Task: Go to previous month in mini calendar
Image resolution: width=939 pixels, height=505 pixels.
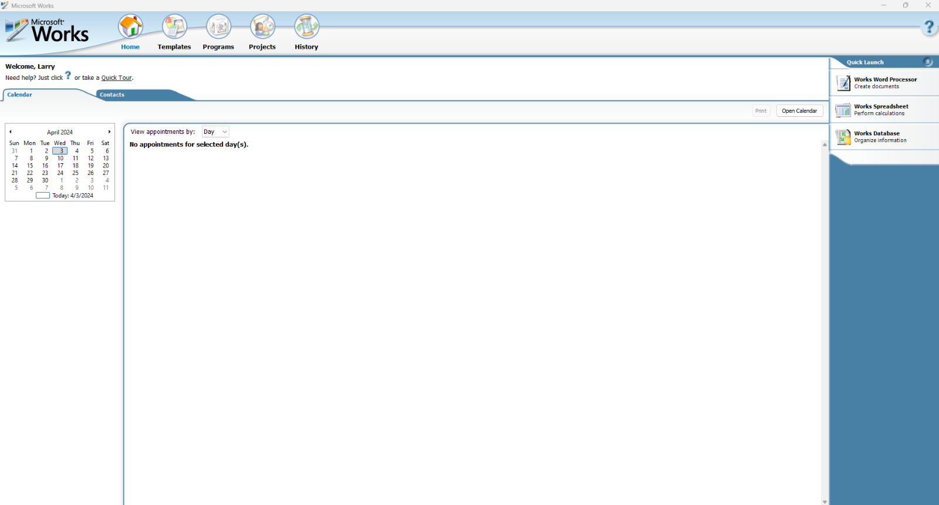Action: click(x=11, y=132)
